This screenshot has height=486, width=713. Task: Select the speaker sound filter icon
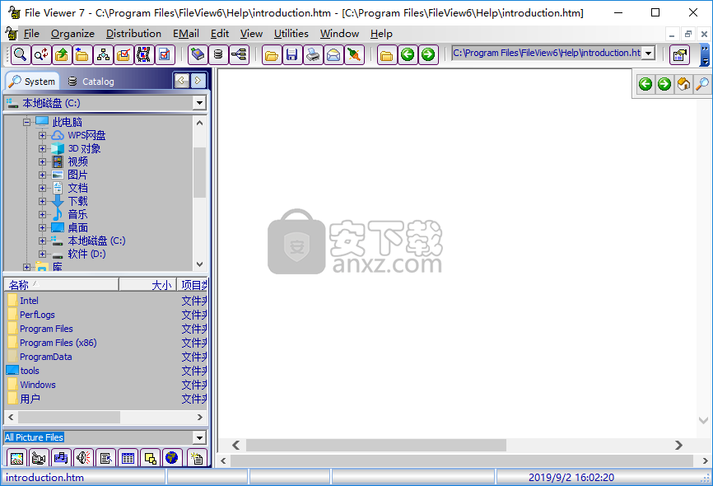[83, 458]
